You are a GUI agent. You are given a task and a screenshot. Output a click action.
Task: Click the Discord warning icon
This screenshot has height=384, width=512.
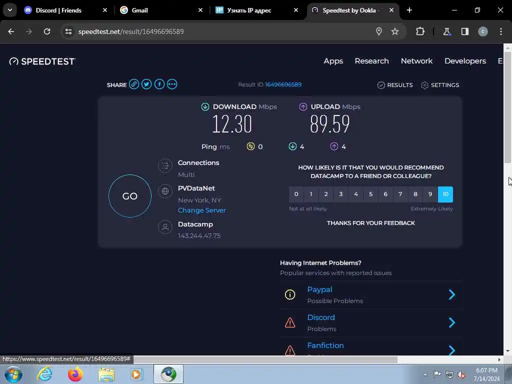click(x=290, y=322)
